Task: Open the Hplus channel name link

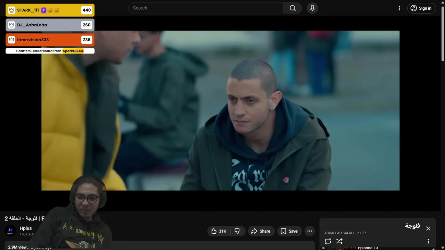Action: pos(26,228)
